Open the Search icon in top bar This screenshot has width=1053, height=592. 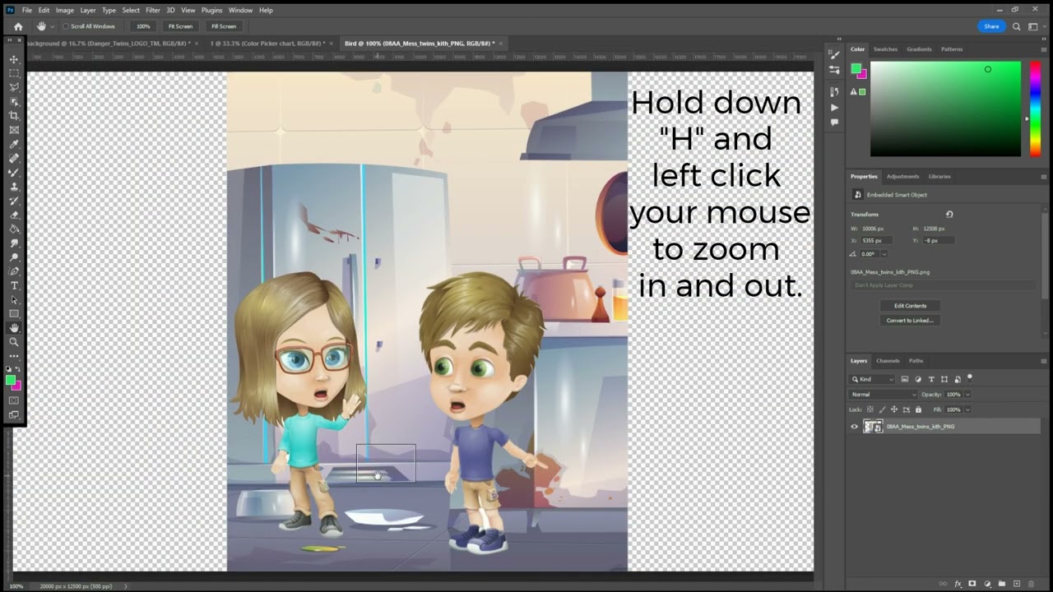tap(1017, 26)
